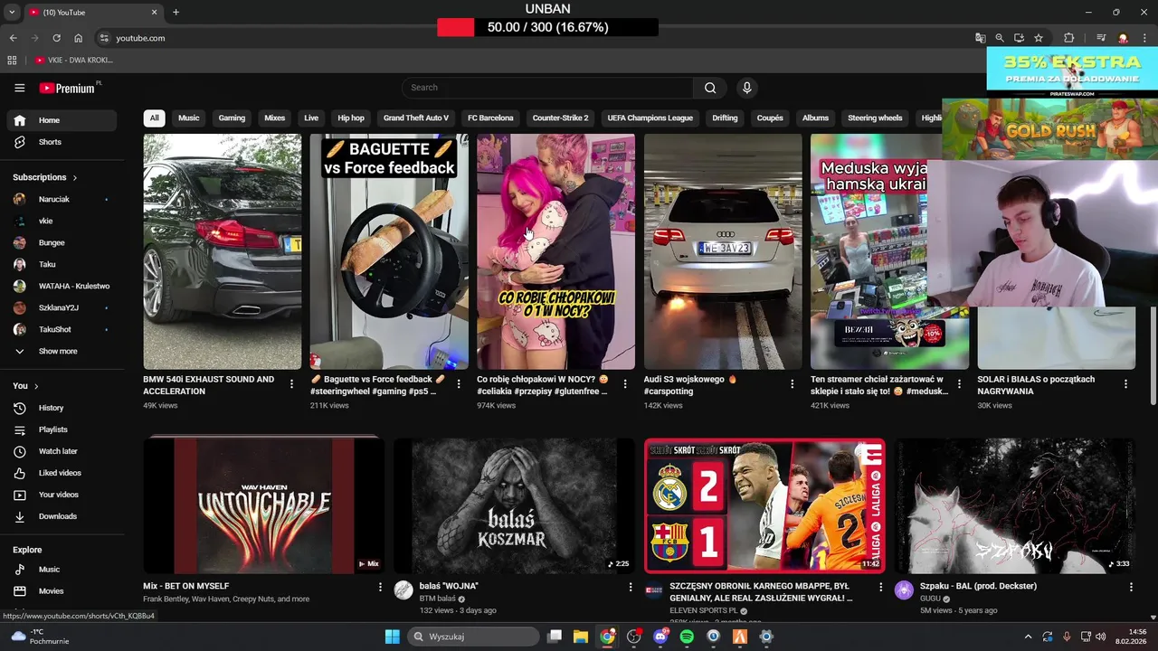Open VKIE - DWA KROKI bookmark
This screenshot has height=651, width=1158.
pos(74,60)
